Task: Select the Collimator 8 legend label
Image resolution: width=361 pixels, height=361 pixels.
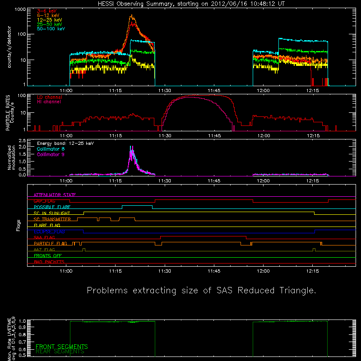Action: coord(51,149)
